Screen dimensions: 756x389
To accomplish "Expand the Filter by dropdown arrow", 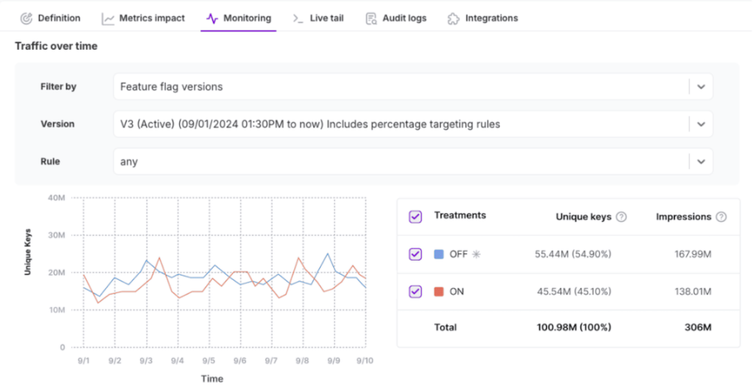I will [700, 87].
